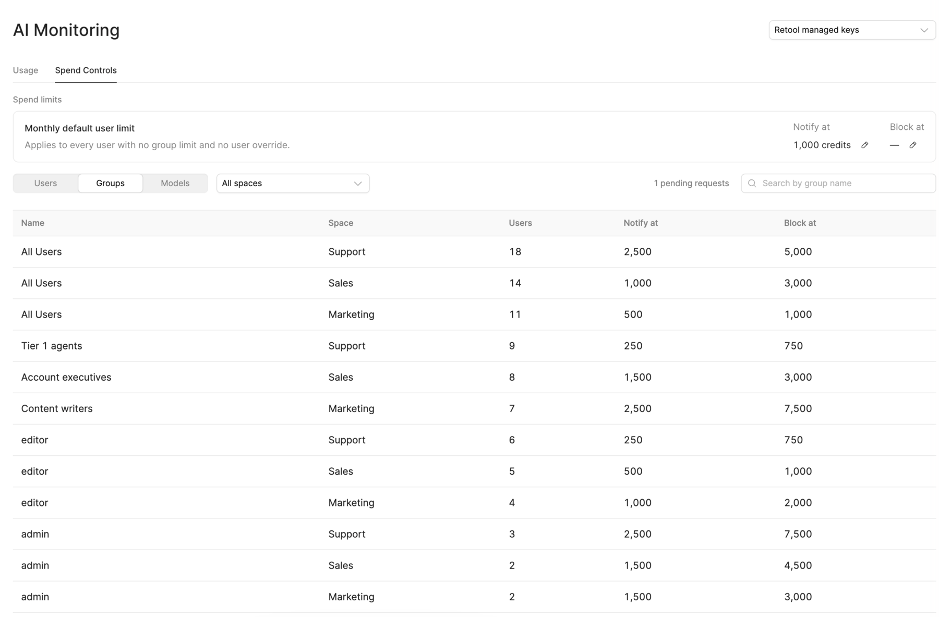The image size is (939, 617).
Task: Open the 1 pending requests link
Action: 691,183
